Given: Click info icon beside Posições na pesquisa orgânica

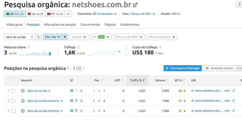Looking at the screenshot, I should (x=84, y=68).
